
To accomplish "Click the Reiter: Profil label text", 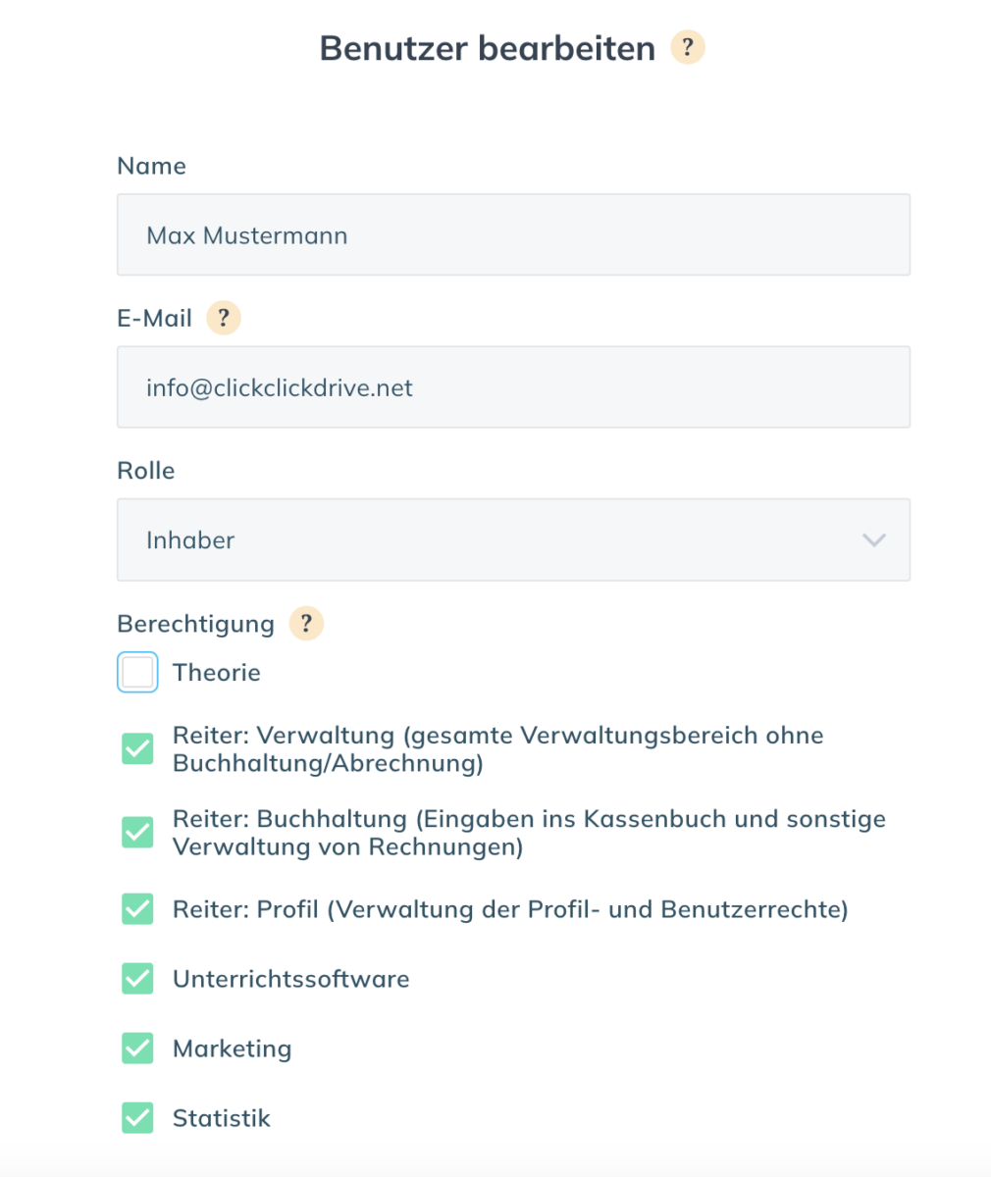I will 510,909.
